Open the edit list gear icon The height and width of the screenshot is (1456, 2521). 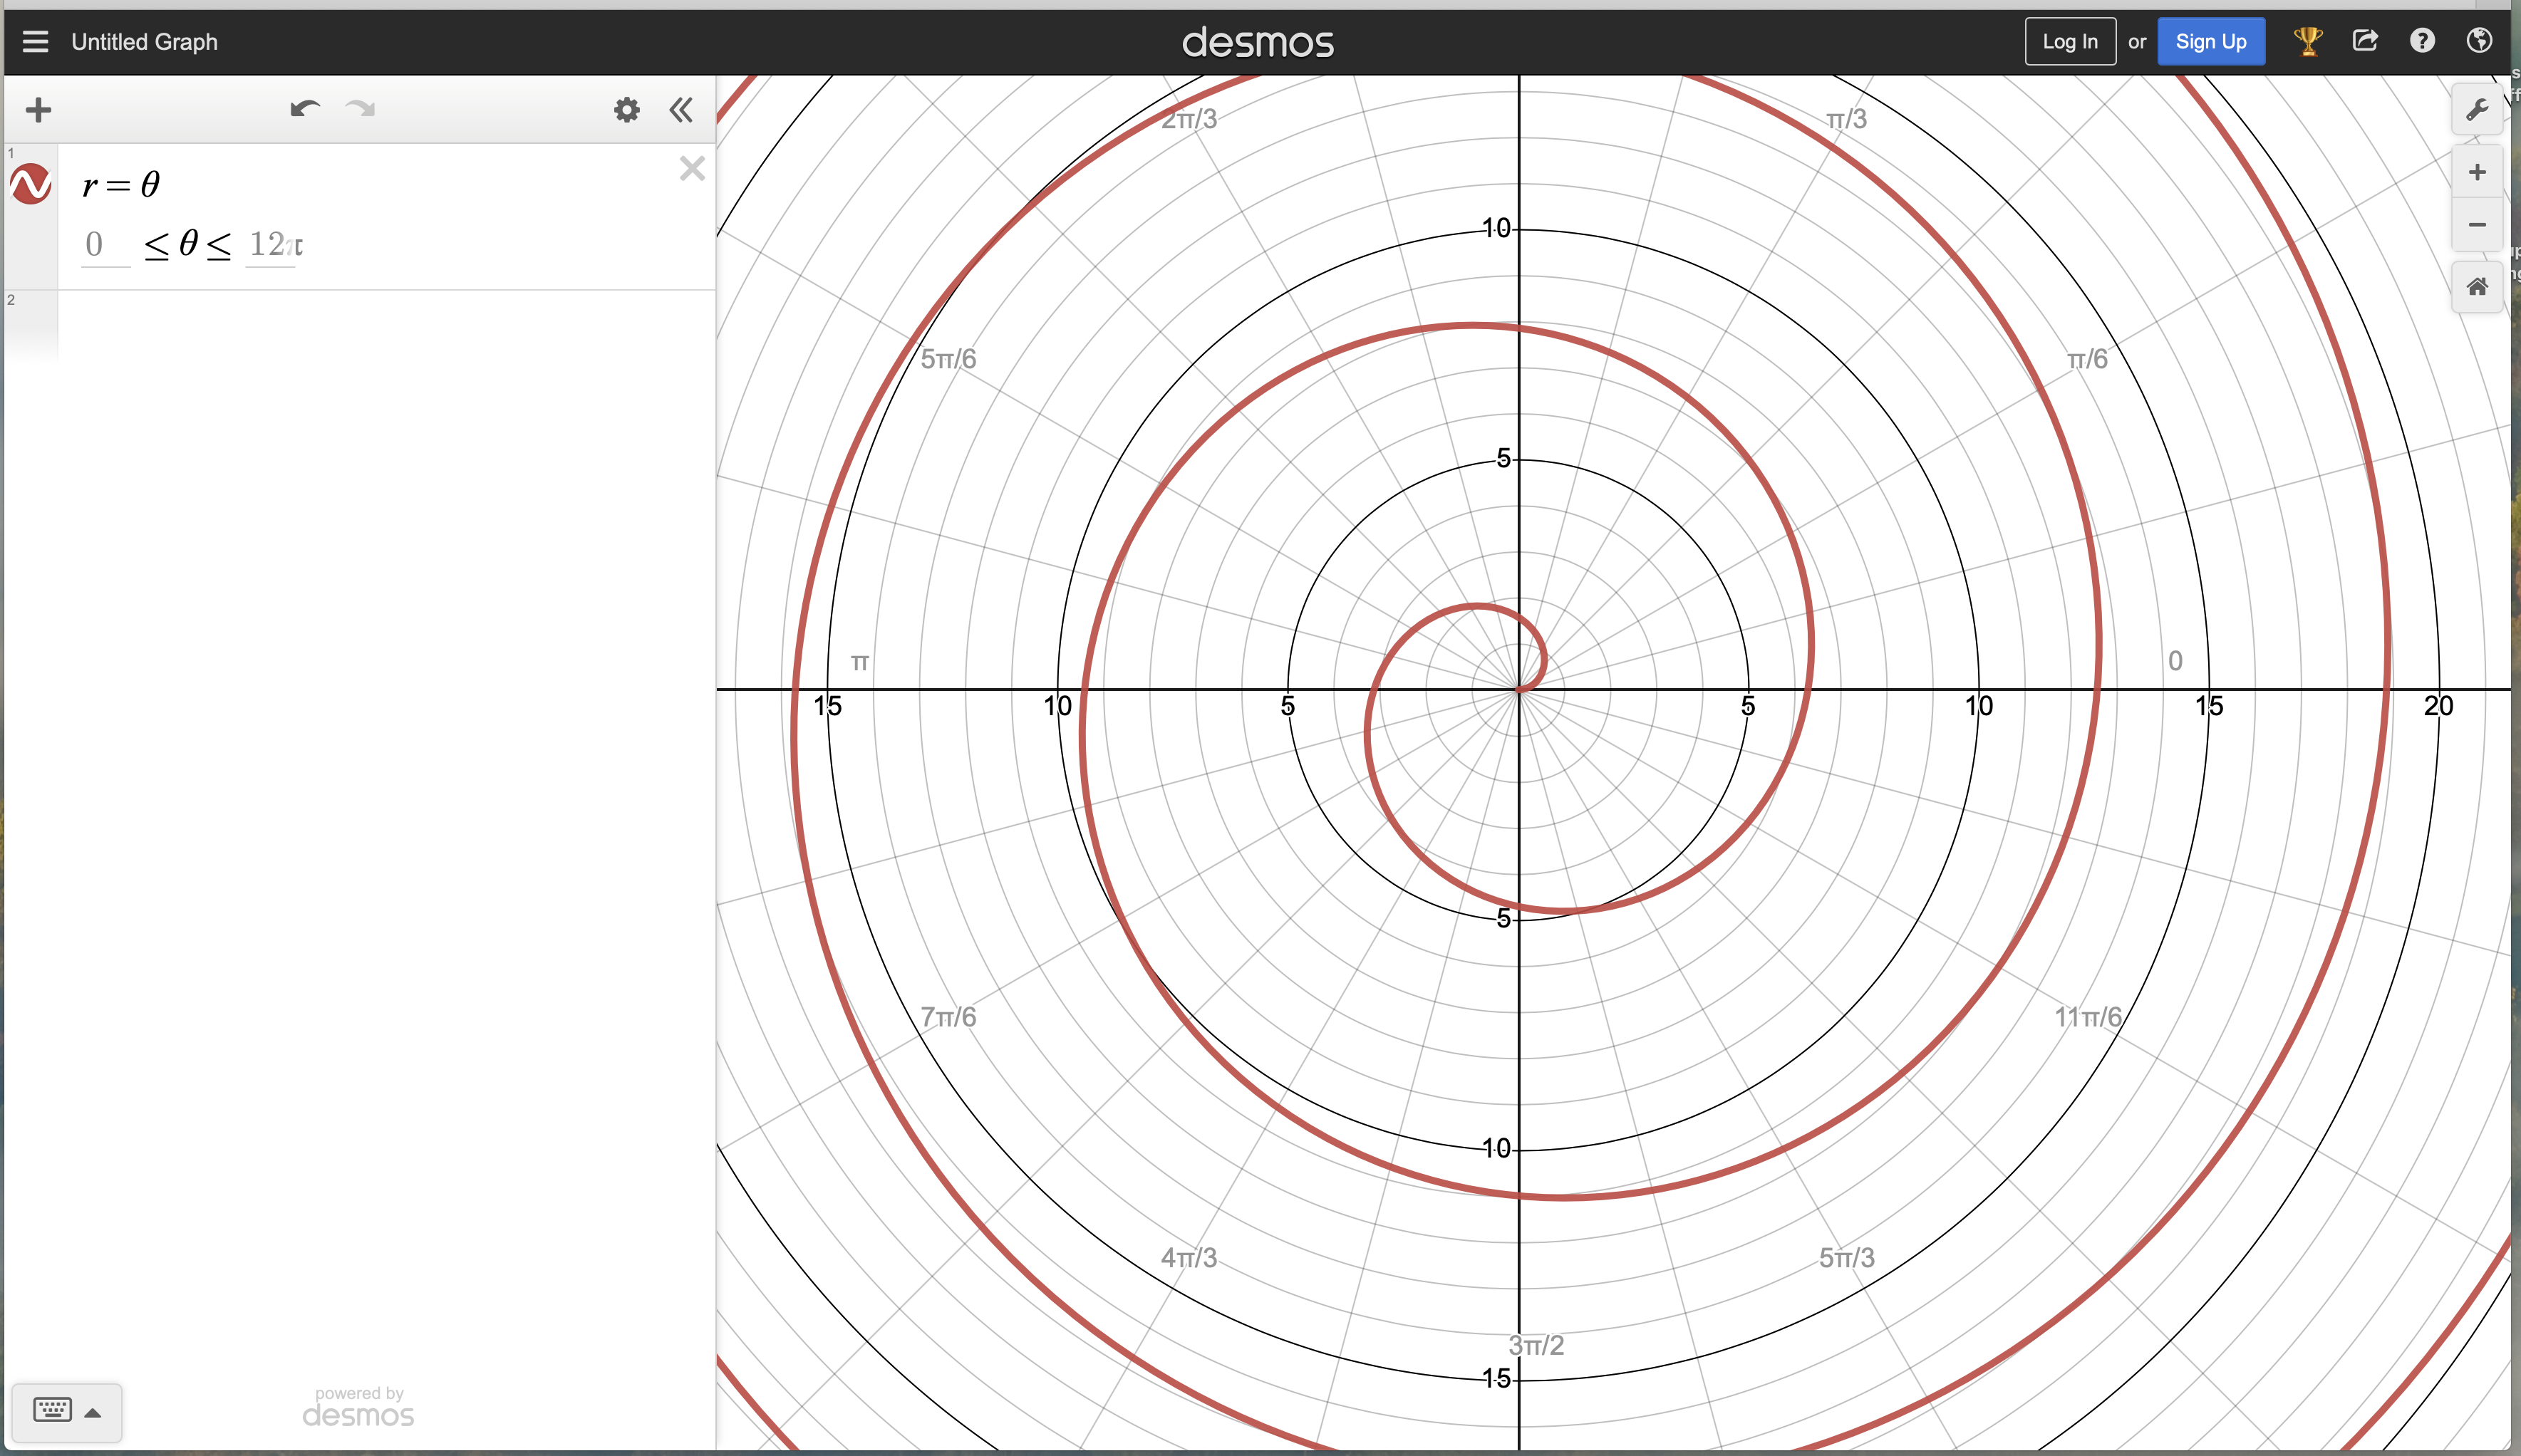[627, 110]
